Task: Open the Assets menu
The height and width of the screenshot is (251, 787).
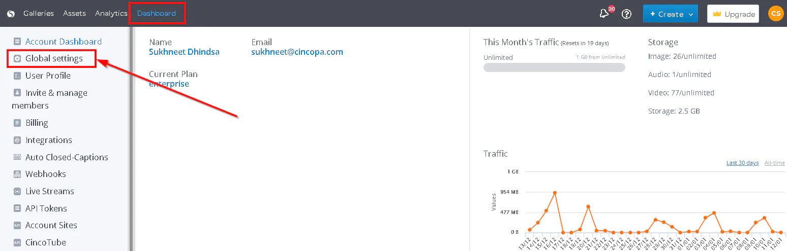Action: click(74, 14)
